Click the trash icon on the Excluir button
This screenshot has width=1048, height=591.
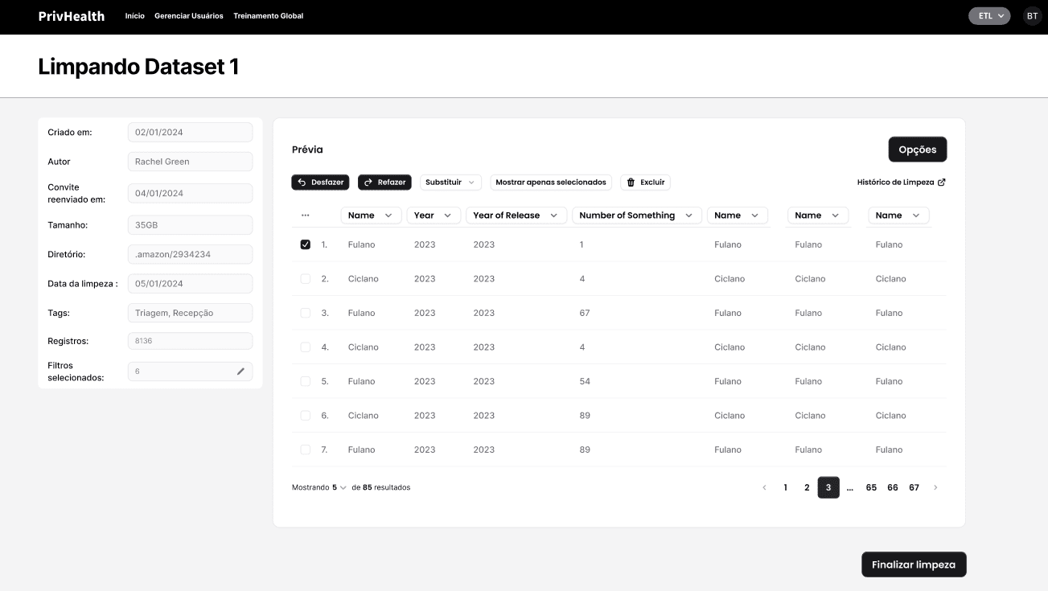click(631, 182)
